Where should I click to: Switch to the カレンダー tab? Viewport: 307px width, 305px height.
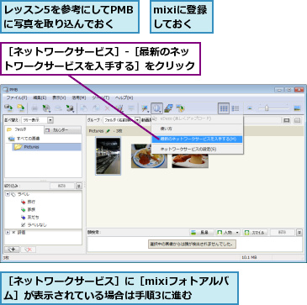(63, 130)
